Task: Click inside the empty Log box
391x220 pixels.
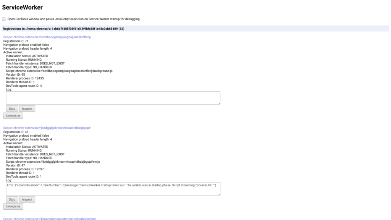Action: coord(113,98)
